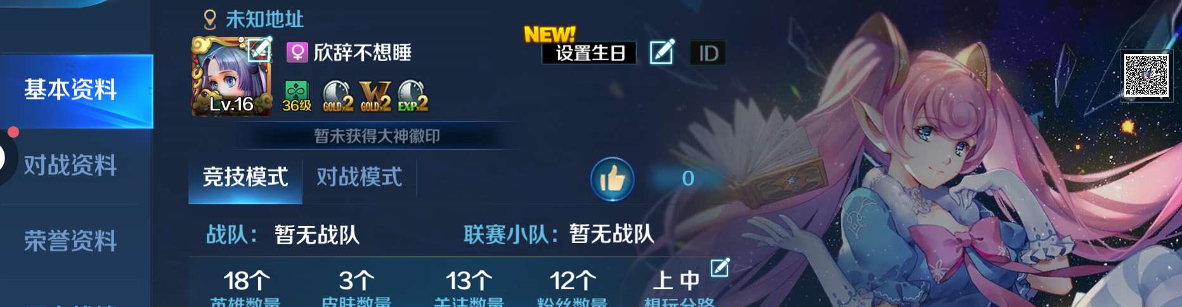Tap the thumbs-up like icon
The image size is (1182, 307).
[x=612, y=179]
